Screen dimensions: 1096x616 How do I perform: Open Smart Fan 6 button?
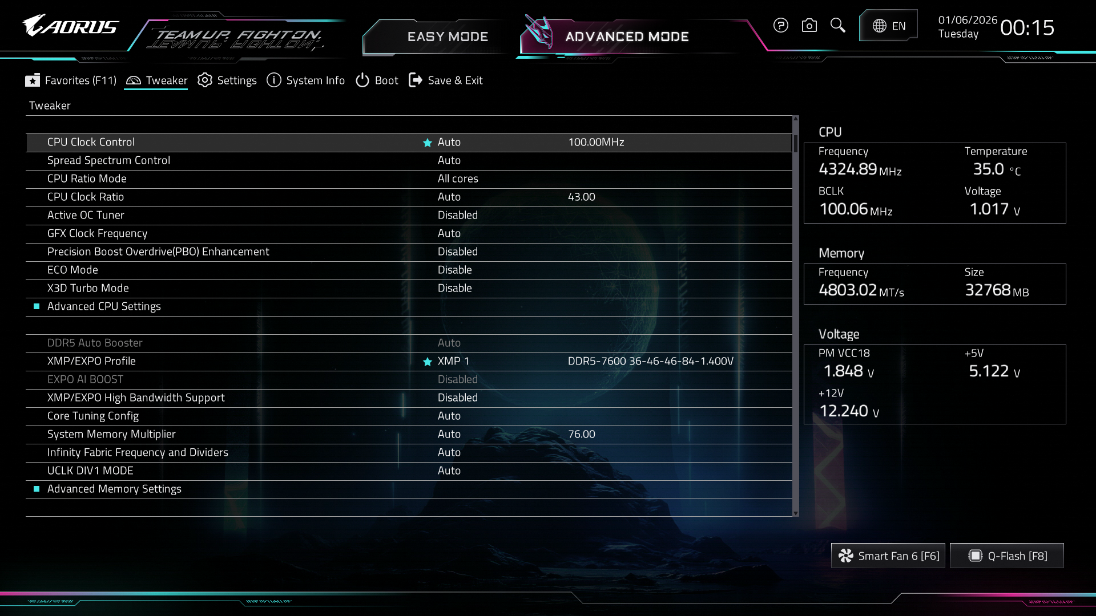888,556
